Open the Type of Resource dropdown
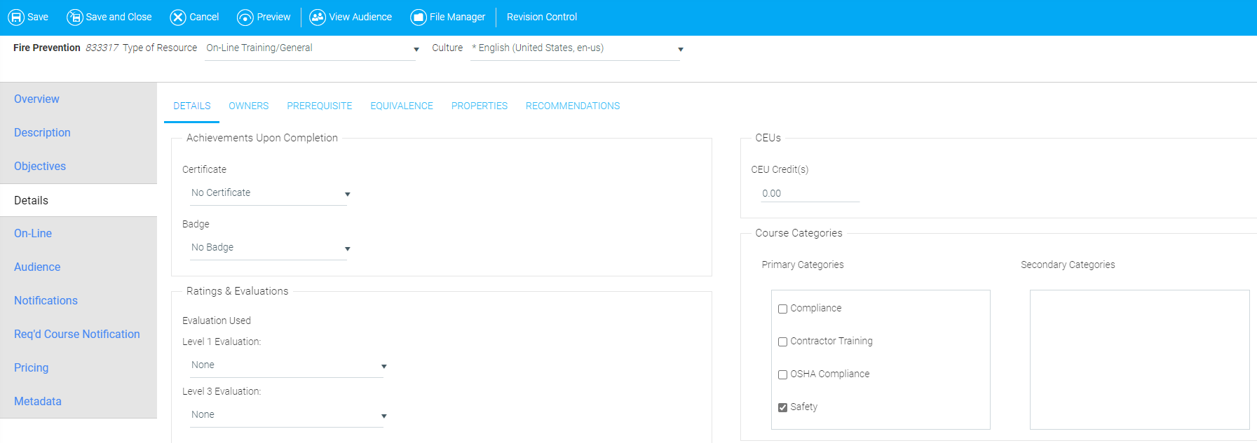 pos(311,48)
